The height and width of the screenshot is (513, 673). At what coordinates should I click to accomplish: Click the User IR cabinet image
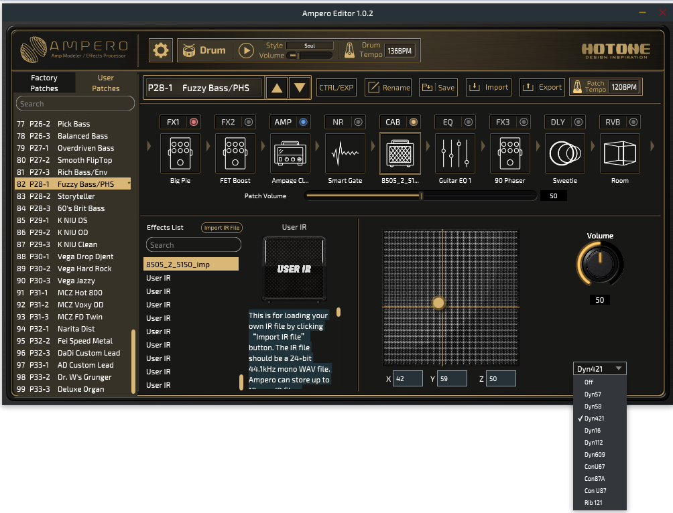point(294,269)
